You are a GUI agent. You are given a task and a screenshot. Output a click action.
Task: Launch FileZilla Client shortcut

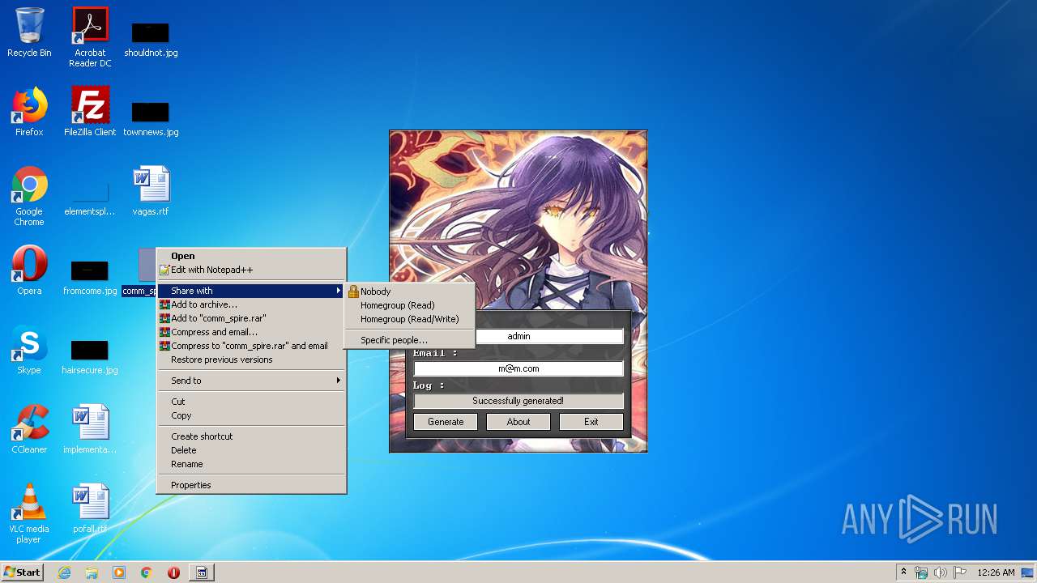tap(90, 111)
